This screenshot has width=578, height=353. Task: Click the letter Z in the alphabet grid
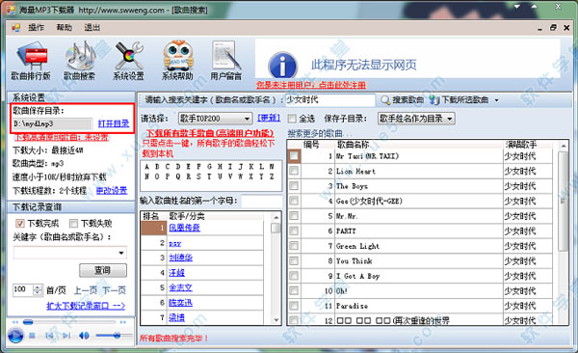click(x=272, y=176)
